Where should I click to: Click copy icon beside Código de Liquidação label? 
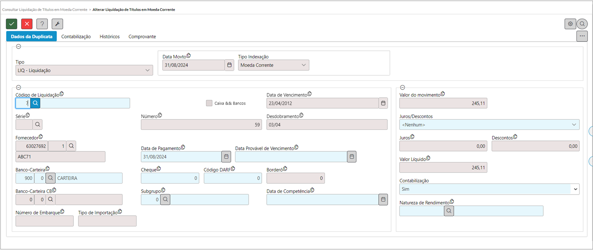(62, 94)
